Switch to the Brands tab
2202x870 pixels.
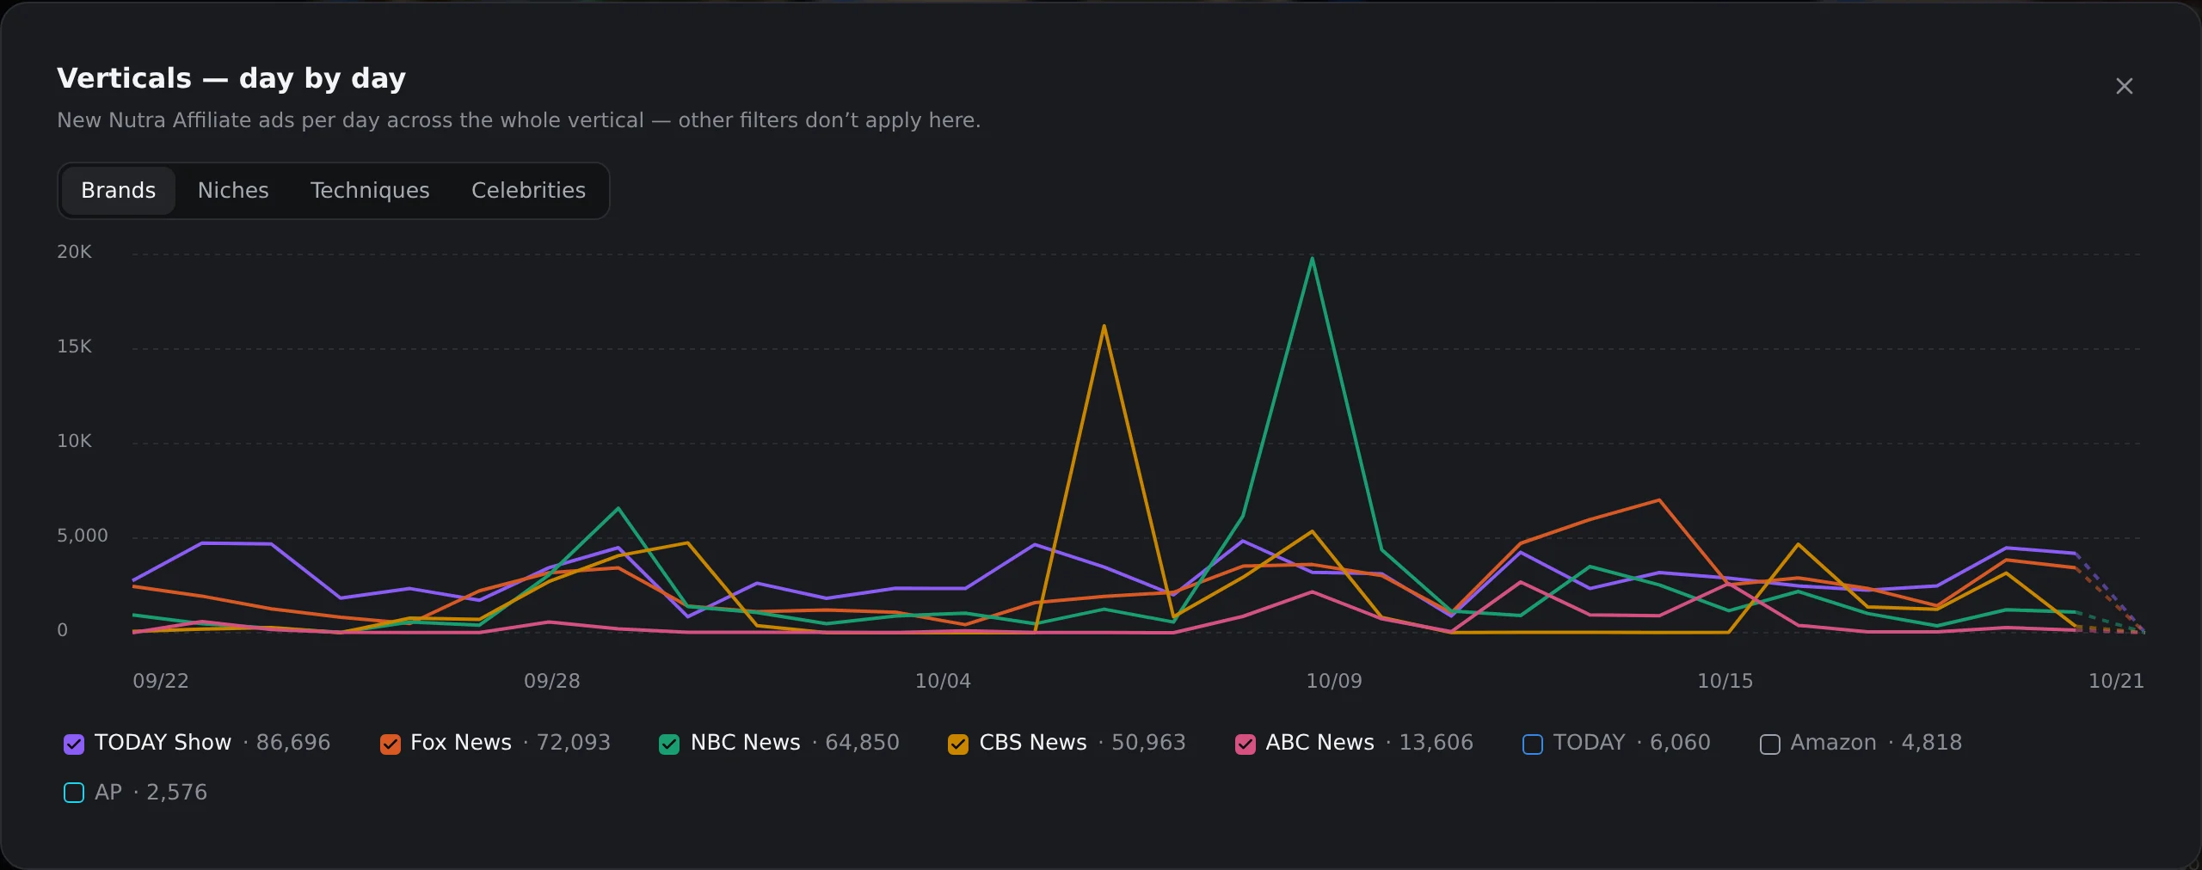pos(118,190)
